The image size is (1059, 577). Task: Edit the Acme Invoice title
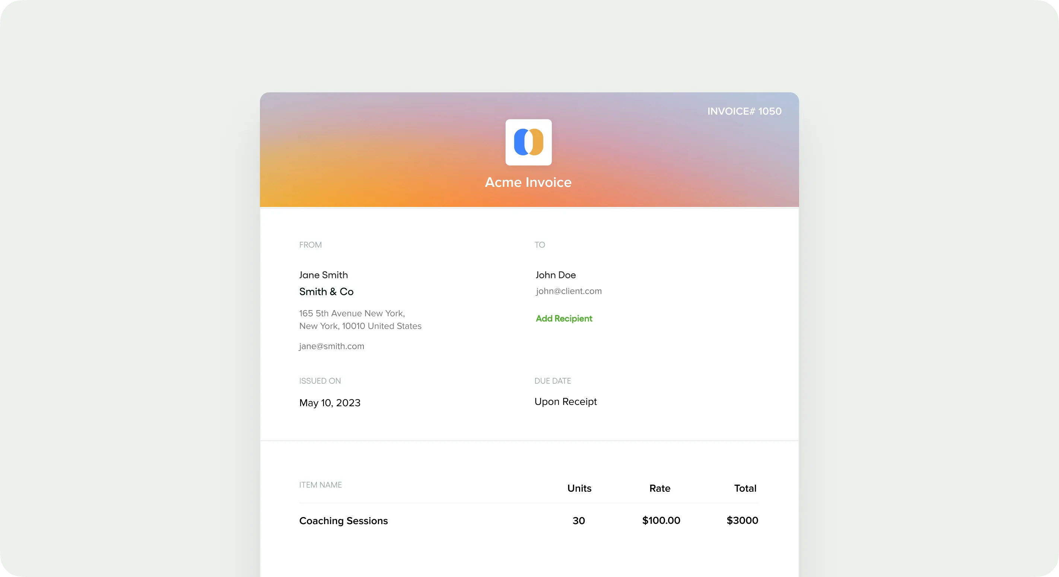click(x=528, y=182)
